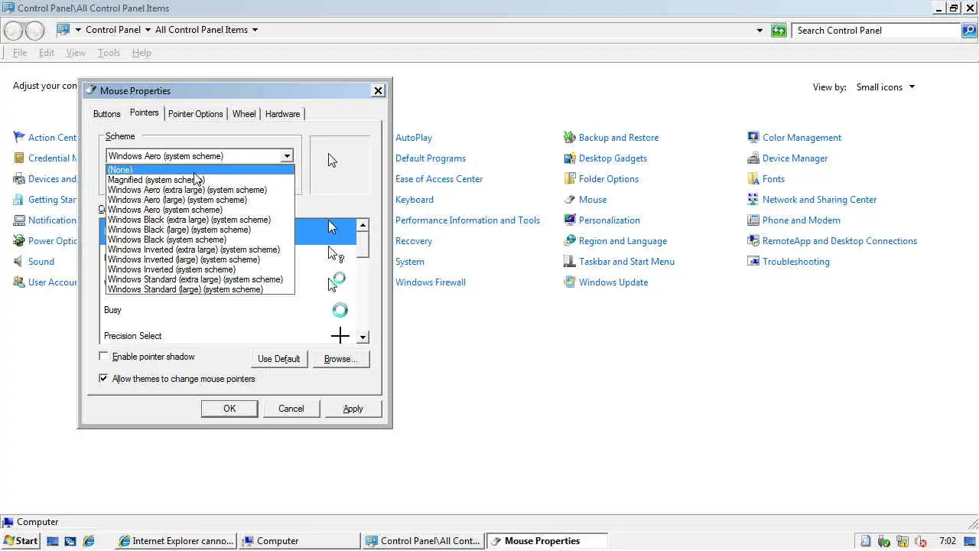Select Magnified (system scheme) option
This screenshot has height=551, width=979.
(200, 180)
